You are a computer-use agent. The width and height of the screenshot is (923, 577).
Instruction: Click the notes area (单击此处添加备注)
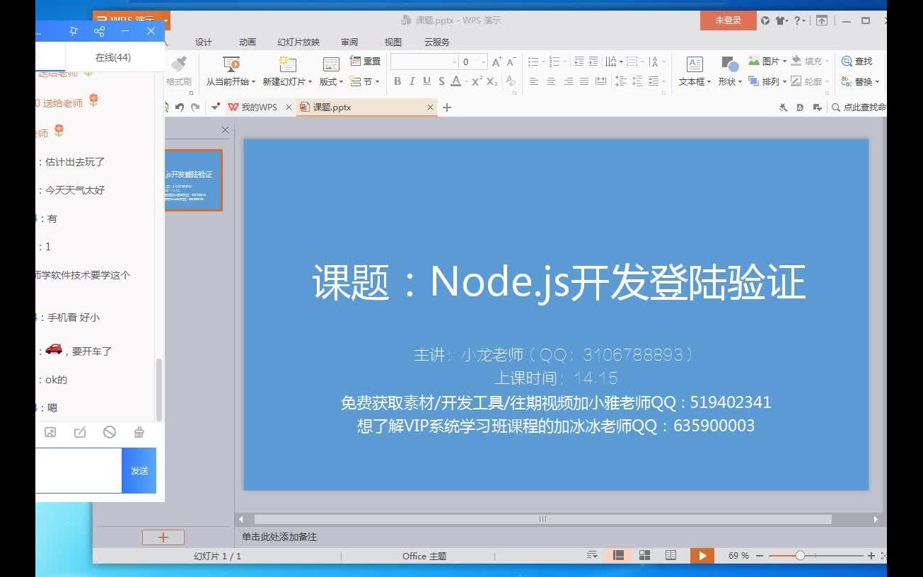(x=279, y=537)
